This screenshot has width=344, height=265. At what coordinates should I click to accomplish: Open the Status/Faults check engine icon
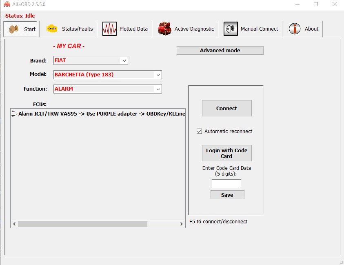coord(52,29)
